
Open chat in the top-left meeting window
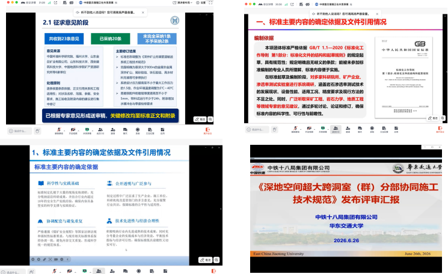(x=125, y=130)
